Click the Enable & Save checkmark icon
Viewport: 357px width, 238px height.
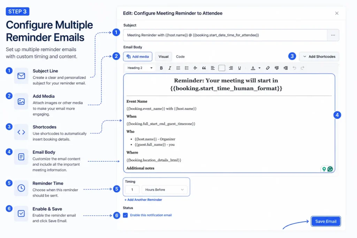21,213
